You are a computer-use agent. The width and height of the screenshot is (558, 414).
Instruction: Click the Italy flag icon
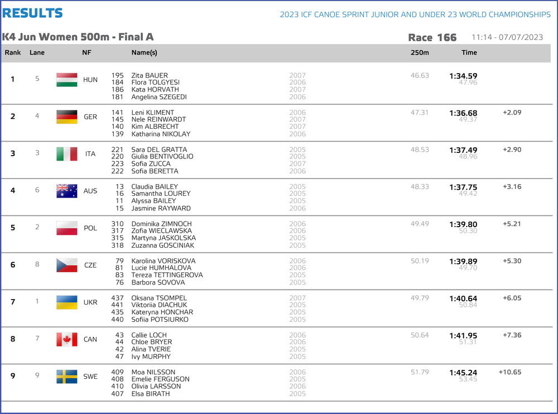click(66, 154)
